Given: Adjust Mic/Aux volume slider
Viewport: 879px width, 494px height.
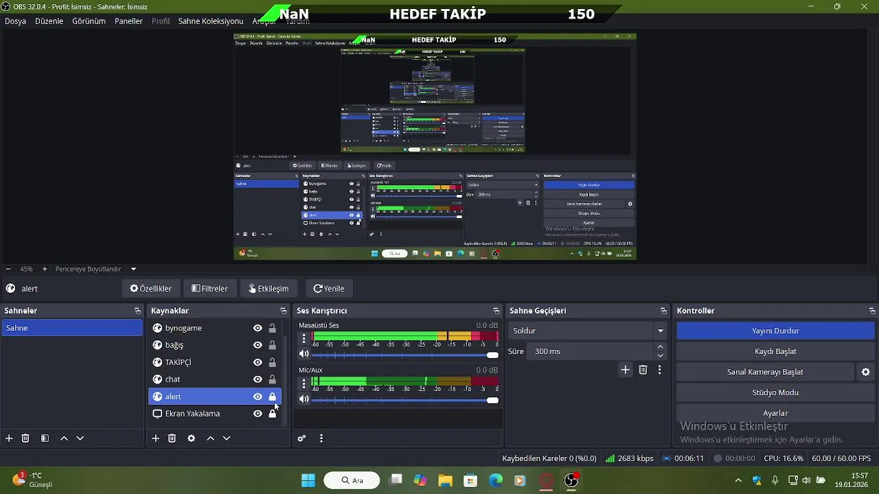Looking at the screenshot, I should (405, 400).
